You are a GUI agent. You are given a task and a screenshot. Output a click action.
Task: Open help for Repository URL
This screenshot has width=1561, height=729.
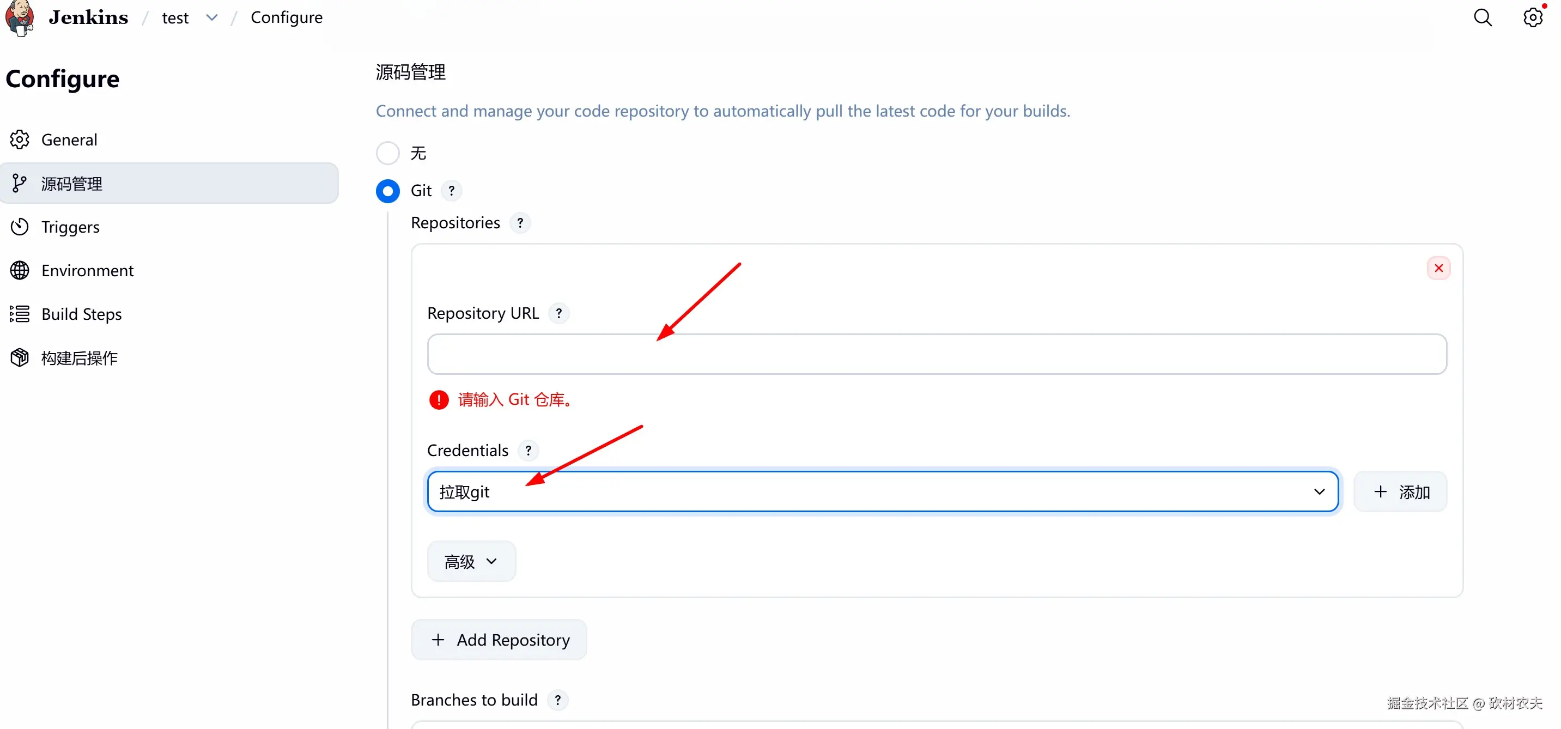pos(558,313)
